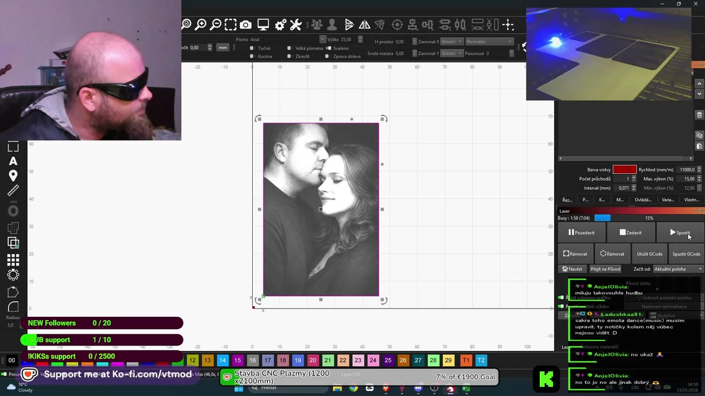Switch to the Řez... tab
Viewport: 705px width, 396px height.
point(567,200)
